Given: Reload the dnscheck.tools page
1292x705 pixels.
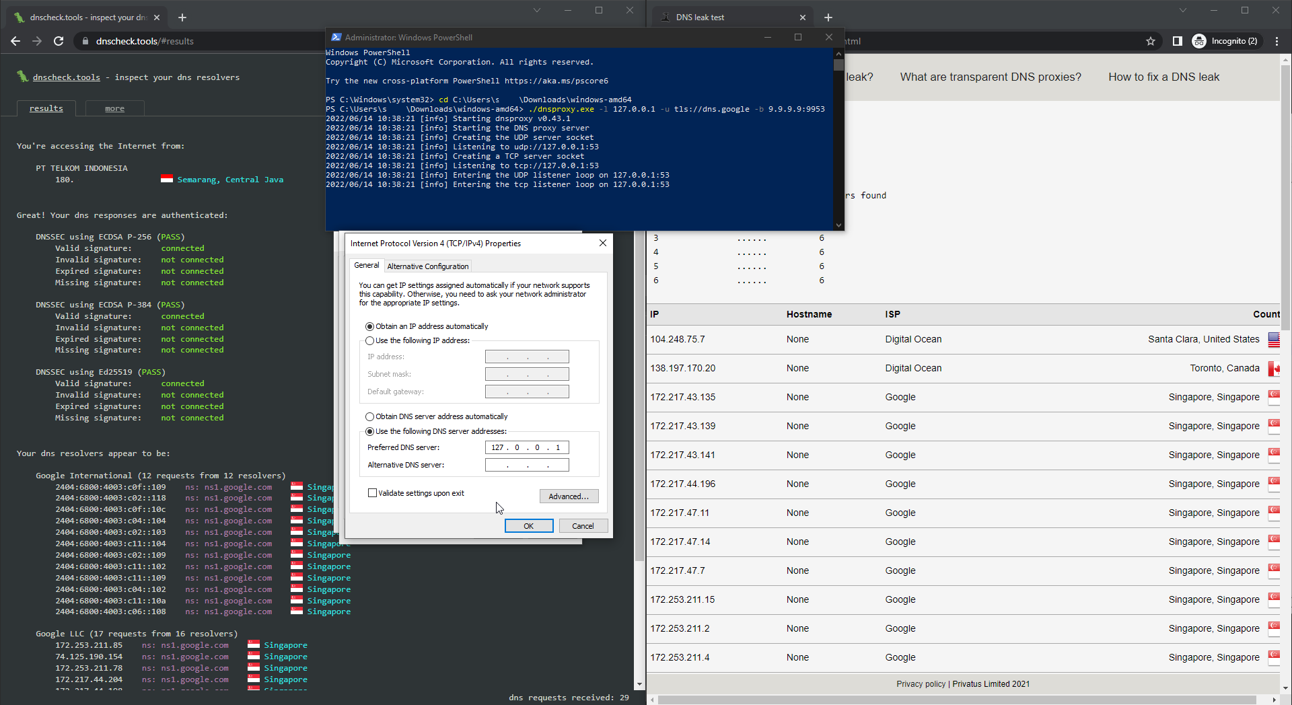Looking at the screenshot, I should point(59,41).
